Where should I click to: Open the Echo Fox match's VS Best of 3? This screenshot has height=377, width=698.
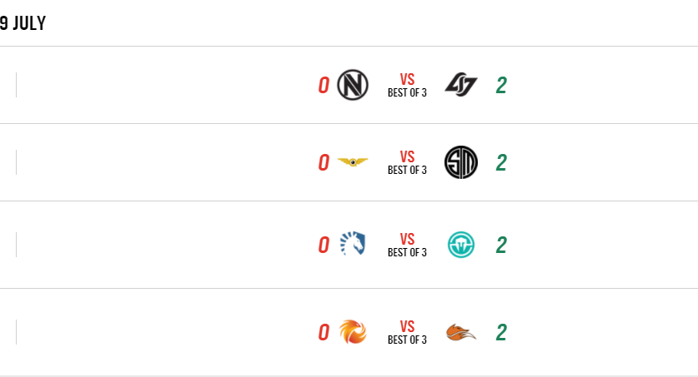click(407, 332)
